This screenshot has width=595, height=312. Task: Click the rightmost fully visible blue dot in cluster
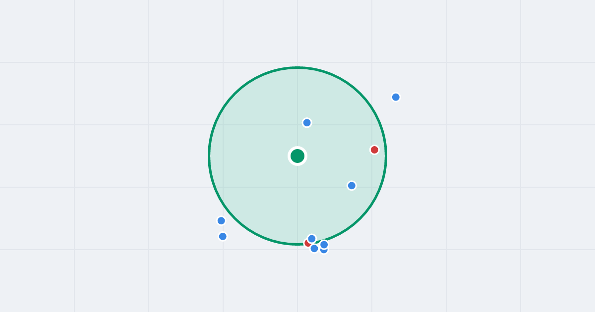[x=324, y=245]
